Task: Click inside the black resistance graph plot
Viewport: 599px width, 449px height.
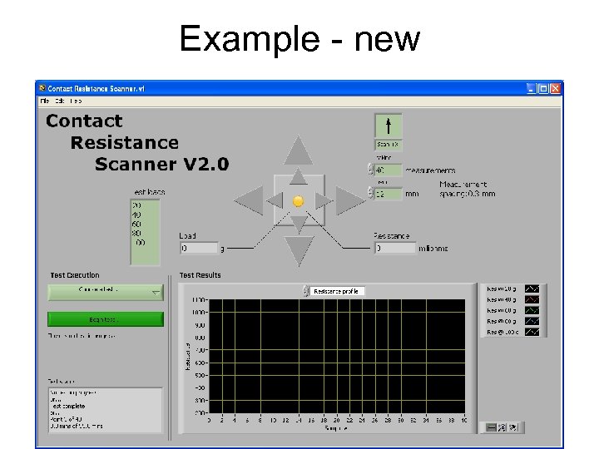Action: pyautogui.click(x=337, y=356)
